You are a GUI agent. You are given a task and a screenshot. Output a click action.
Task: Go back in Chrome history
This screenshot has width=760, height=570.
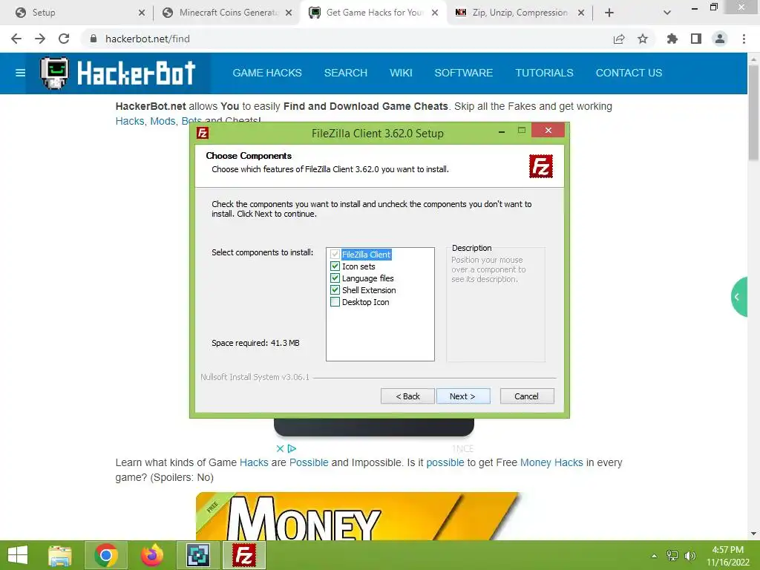16,39
